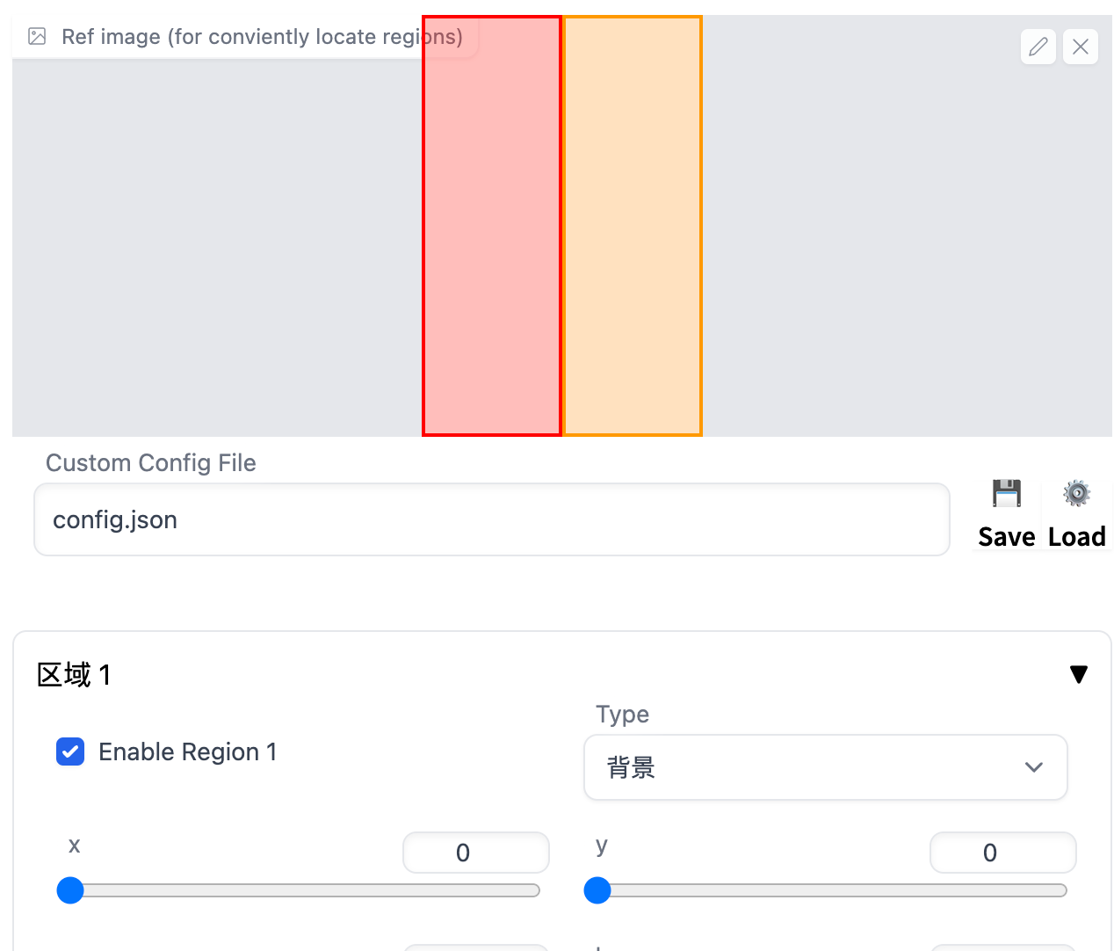Viewport: 1114px width, 951px height.
Task: Open the Type dropdown showing 背景
Action: pyautogui.click(x=825, y=767)
